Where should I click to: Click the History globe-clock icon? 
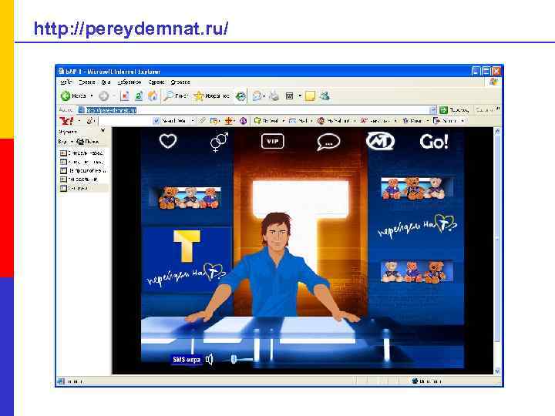pos(240,96)
